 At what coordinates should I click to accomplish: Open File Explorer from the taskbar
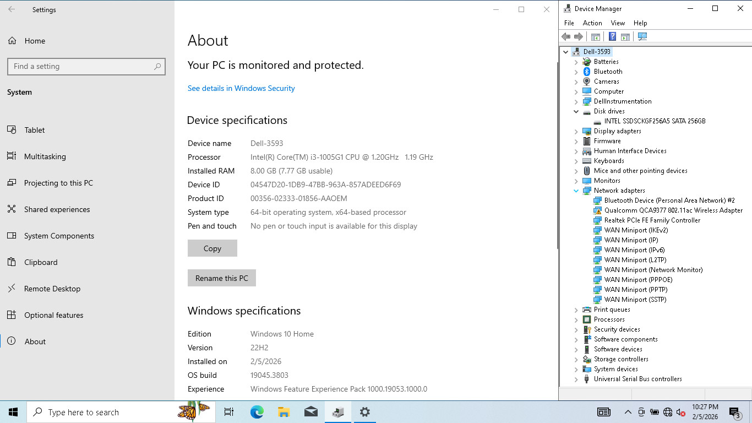click(x=284, y=412)
